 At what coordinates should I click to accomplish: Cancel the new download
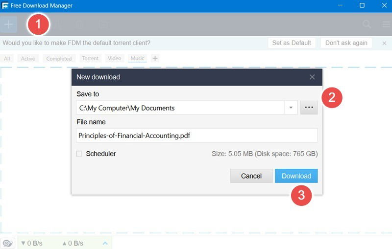point(251,176)
